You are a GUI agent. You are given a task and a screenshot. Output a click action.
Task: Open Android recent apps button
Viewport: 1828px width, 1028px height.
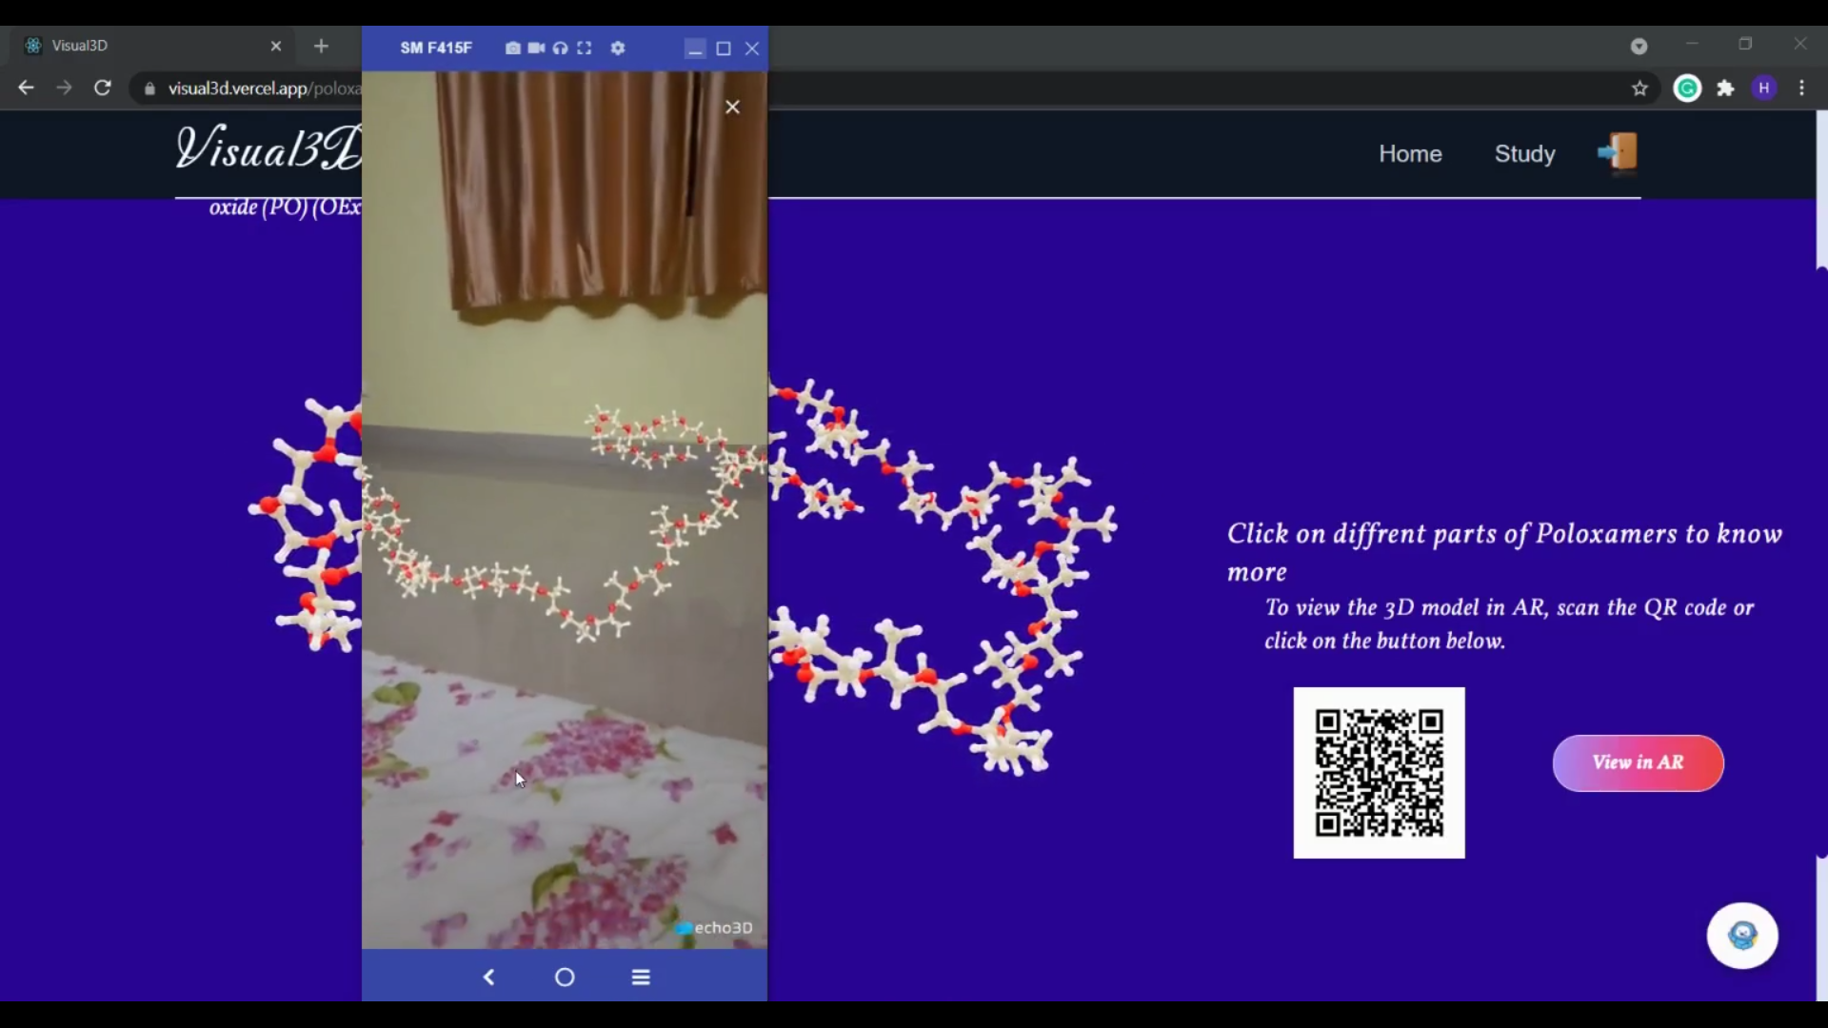[x=641, y=978]
